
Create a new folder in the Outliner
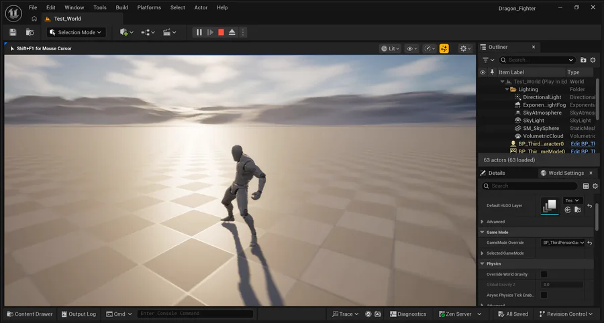tap(583, 60)
